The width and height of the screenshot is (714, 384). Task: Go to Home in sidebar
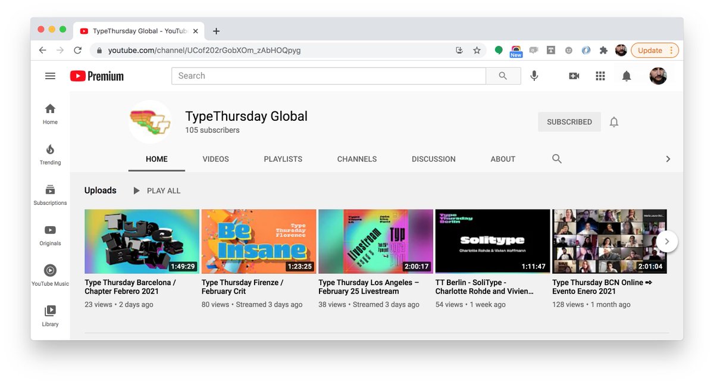pyautogui.click(x=50, y=114)
